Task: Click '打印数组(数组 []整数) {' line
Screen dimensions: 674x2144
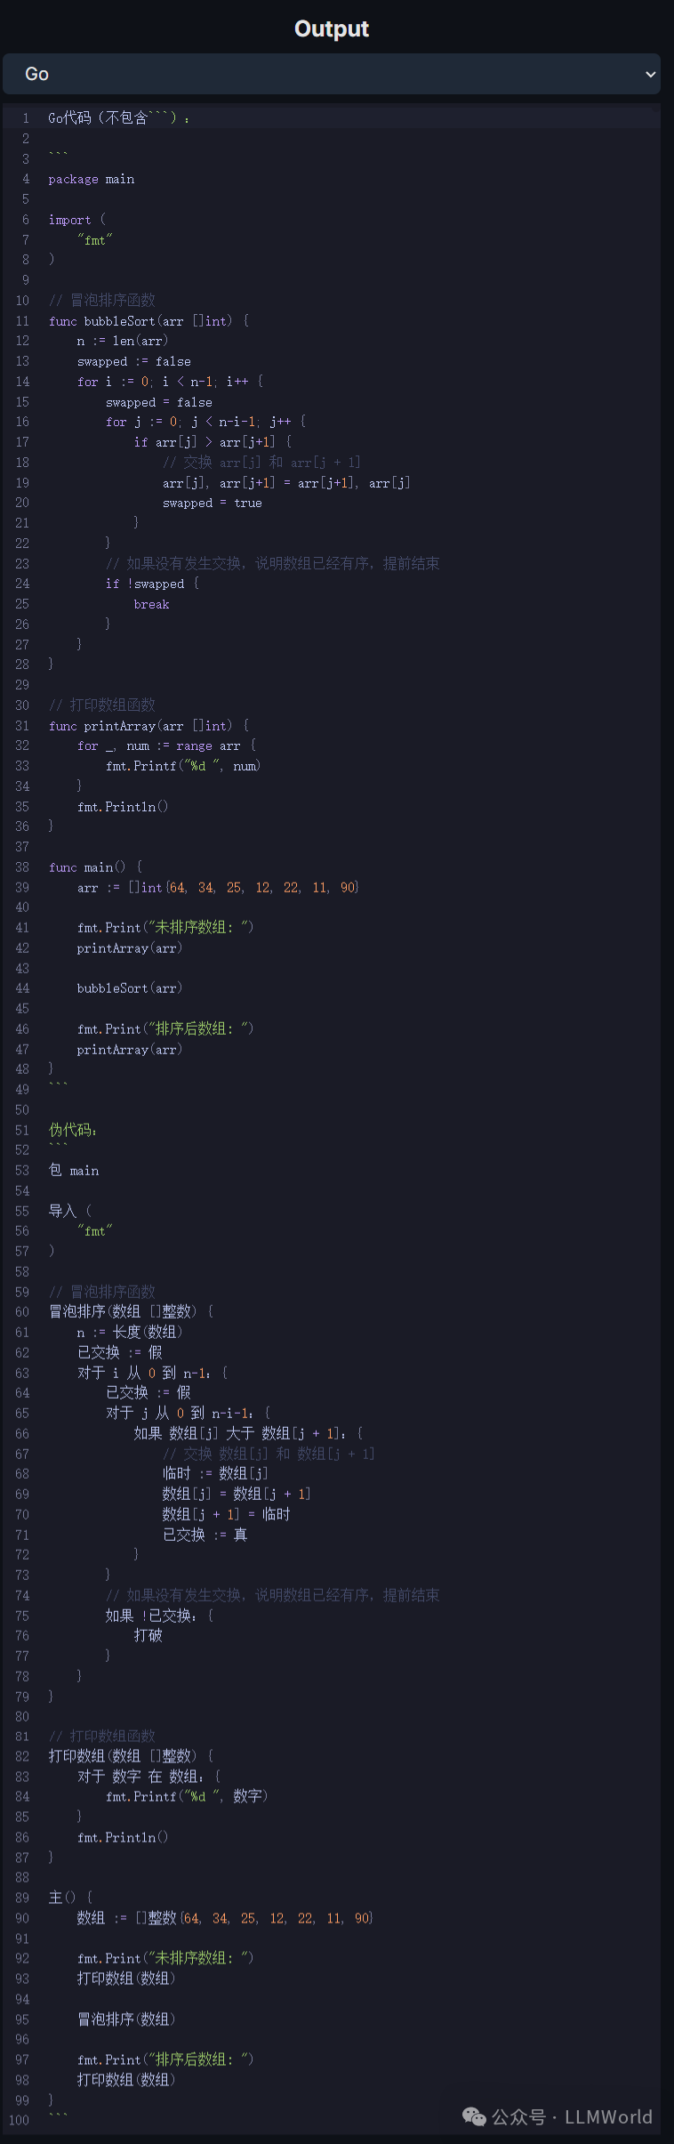Action: click(x=131, y=1756)
